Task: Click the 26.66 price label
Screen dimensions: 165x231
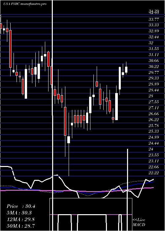Action: tap(154, 114)
